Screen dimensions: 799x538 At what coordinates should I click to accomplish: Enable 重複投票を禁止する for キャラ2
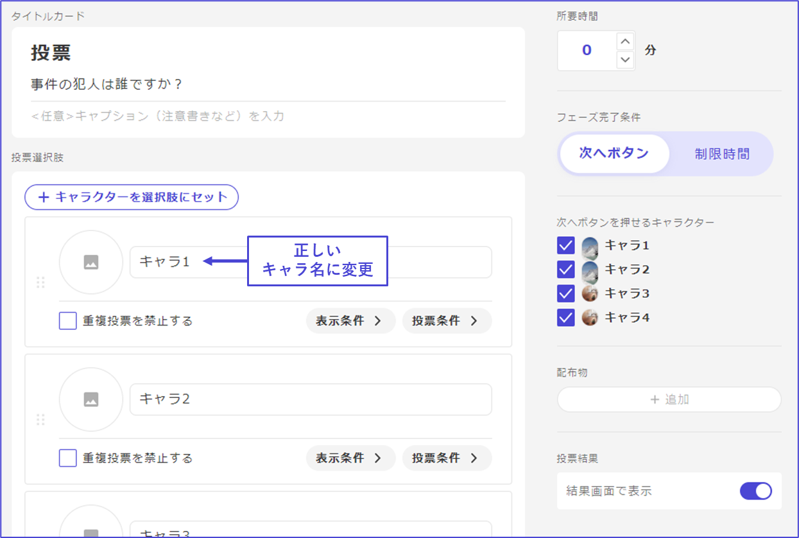68,458
